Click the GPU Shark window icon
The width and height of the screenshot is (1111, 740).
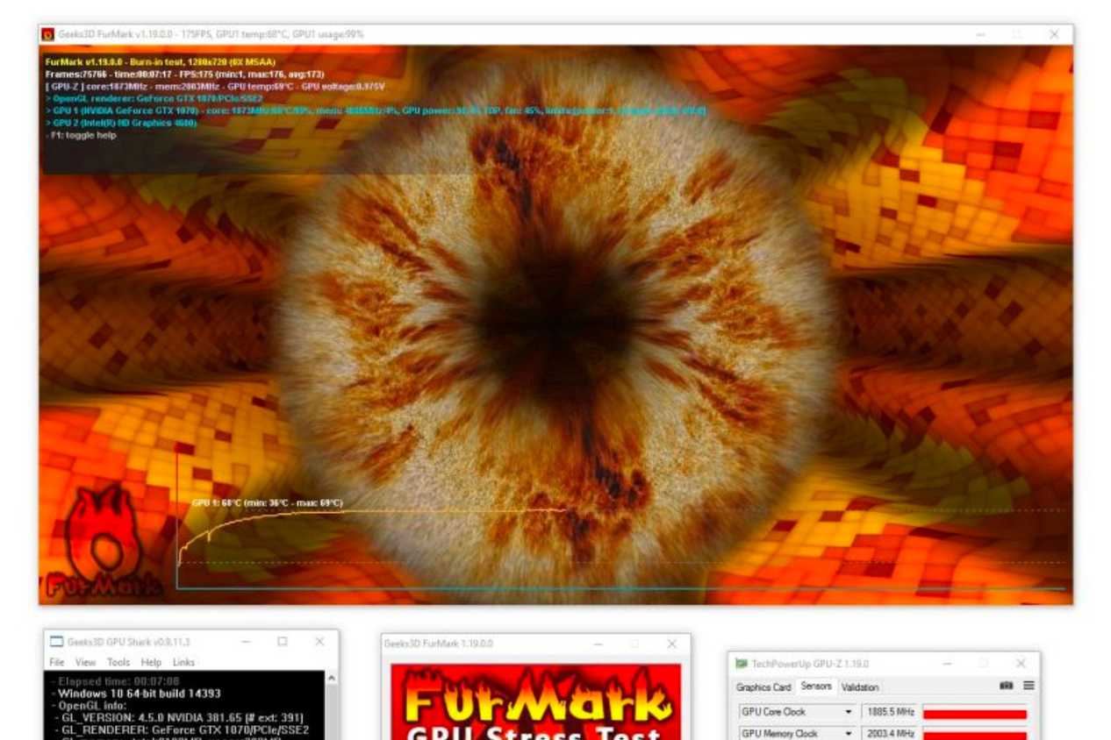pos(54,642)
